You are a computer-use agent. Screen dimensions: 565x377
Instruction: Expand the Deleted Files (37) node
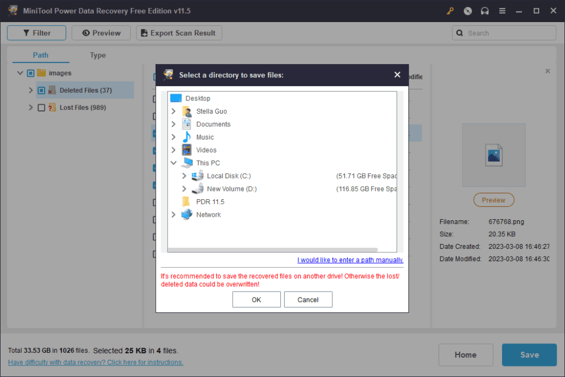[x=31, y=90]
